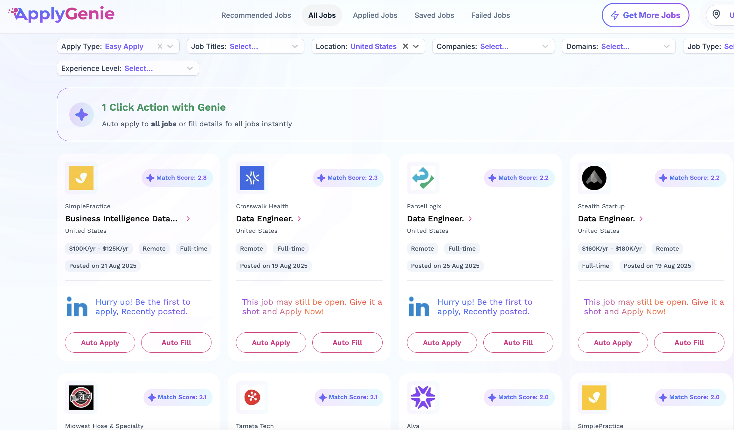The width and height of the screenshot is (734, 430).
Task: Open the Apply Type dropdown
Action: tap(170, 46)
